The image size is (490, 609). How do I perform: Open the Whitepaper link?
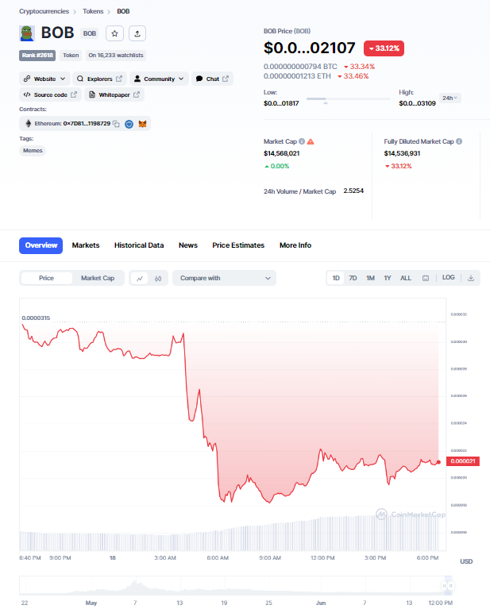point(114,94)
